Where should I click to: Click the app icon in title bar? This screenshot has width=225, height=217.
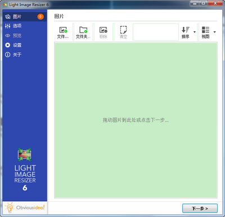pyautogui.click(x=5, y=4)
